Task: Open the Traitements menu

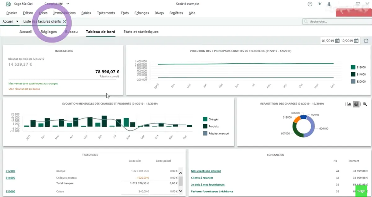Action: point(106,13)
